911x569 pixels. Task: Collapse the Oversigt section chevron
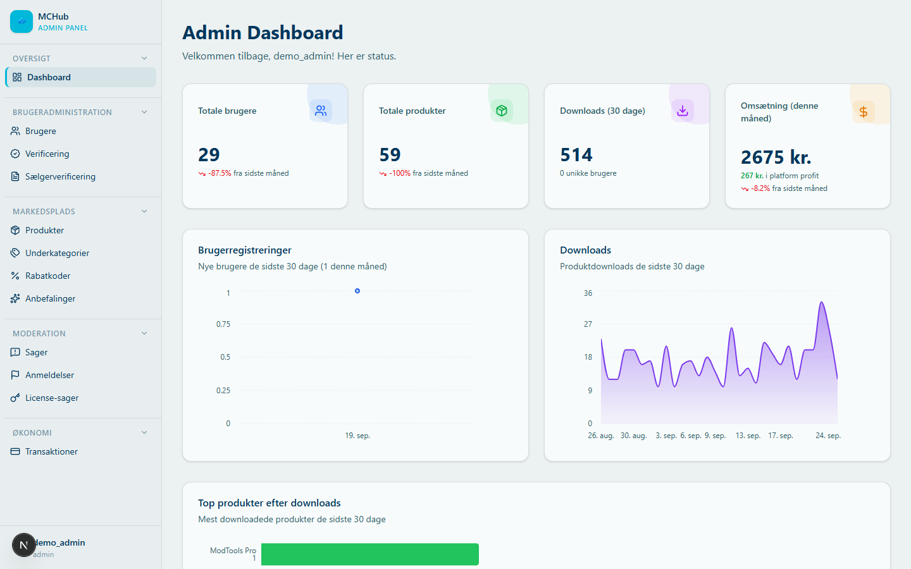(144, 58)
